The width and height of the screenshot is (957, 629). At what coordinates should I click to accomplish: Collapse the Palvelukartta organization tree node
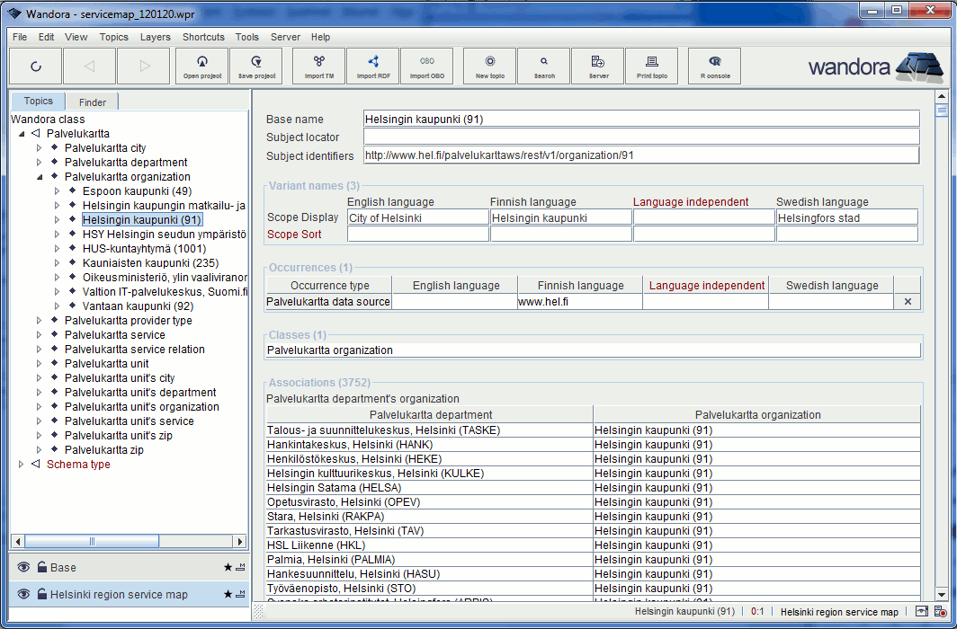(x=39, y=177)
